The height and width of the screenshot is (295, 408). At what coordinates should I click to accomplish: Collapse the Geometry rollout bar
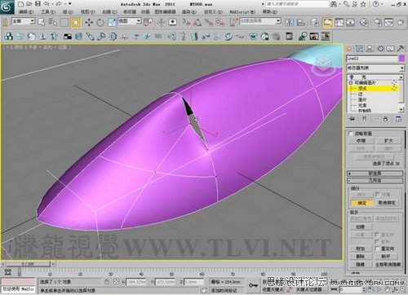375,180
